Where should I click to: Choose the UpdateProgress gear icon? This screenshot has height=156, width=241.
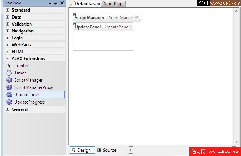9,102
